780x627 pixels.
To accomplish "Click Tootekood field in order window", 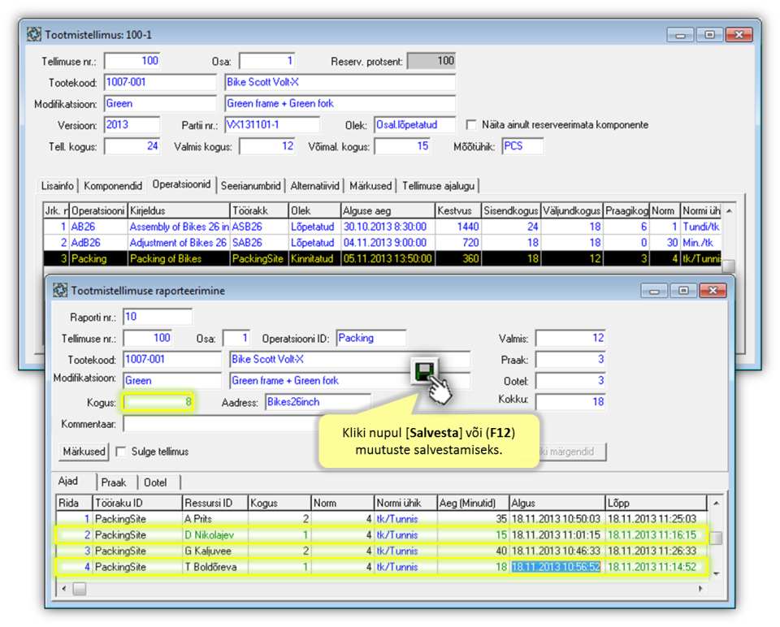I will (160, 82).
